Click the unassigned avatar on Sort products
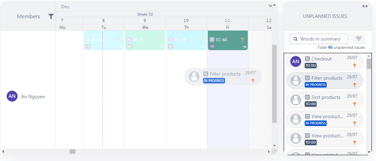This screenshot has width=376, height=161. (296, 100)
